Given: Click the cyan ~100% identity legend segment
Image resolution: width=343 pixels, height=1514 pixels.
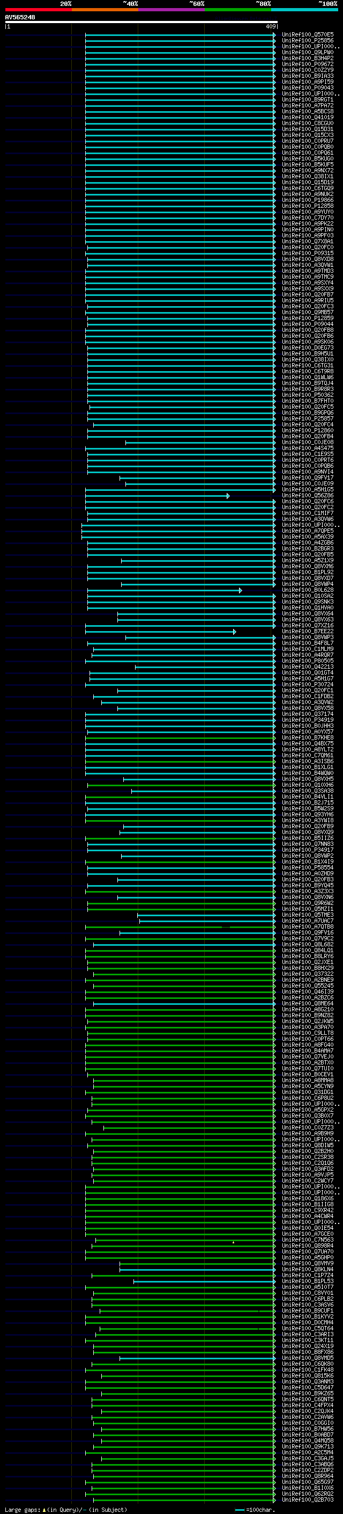Looking at the screenshot, I should (304, 10).
